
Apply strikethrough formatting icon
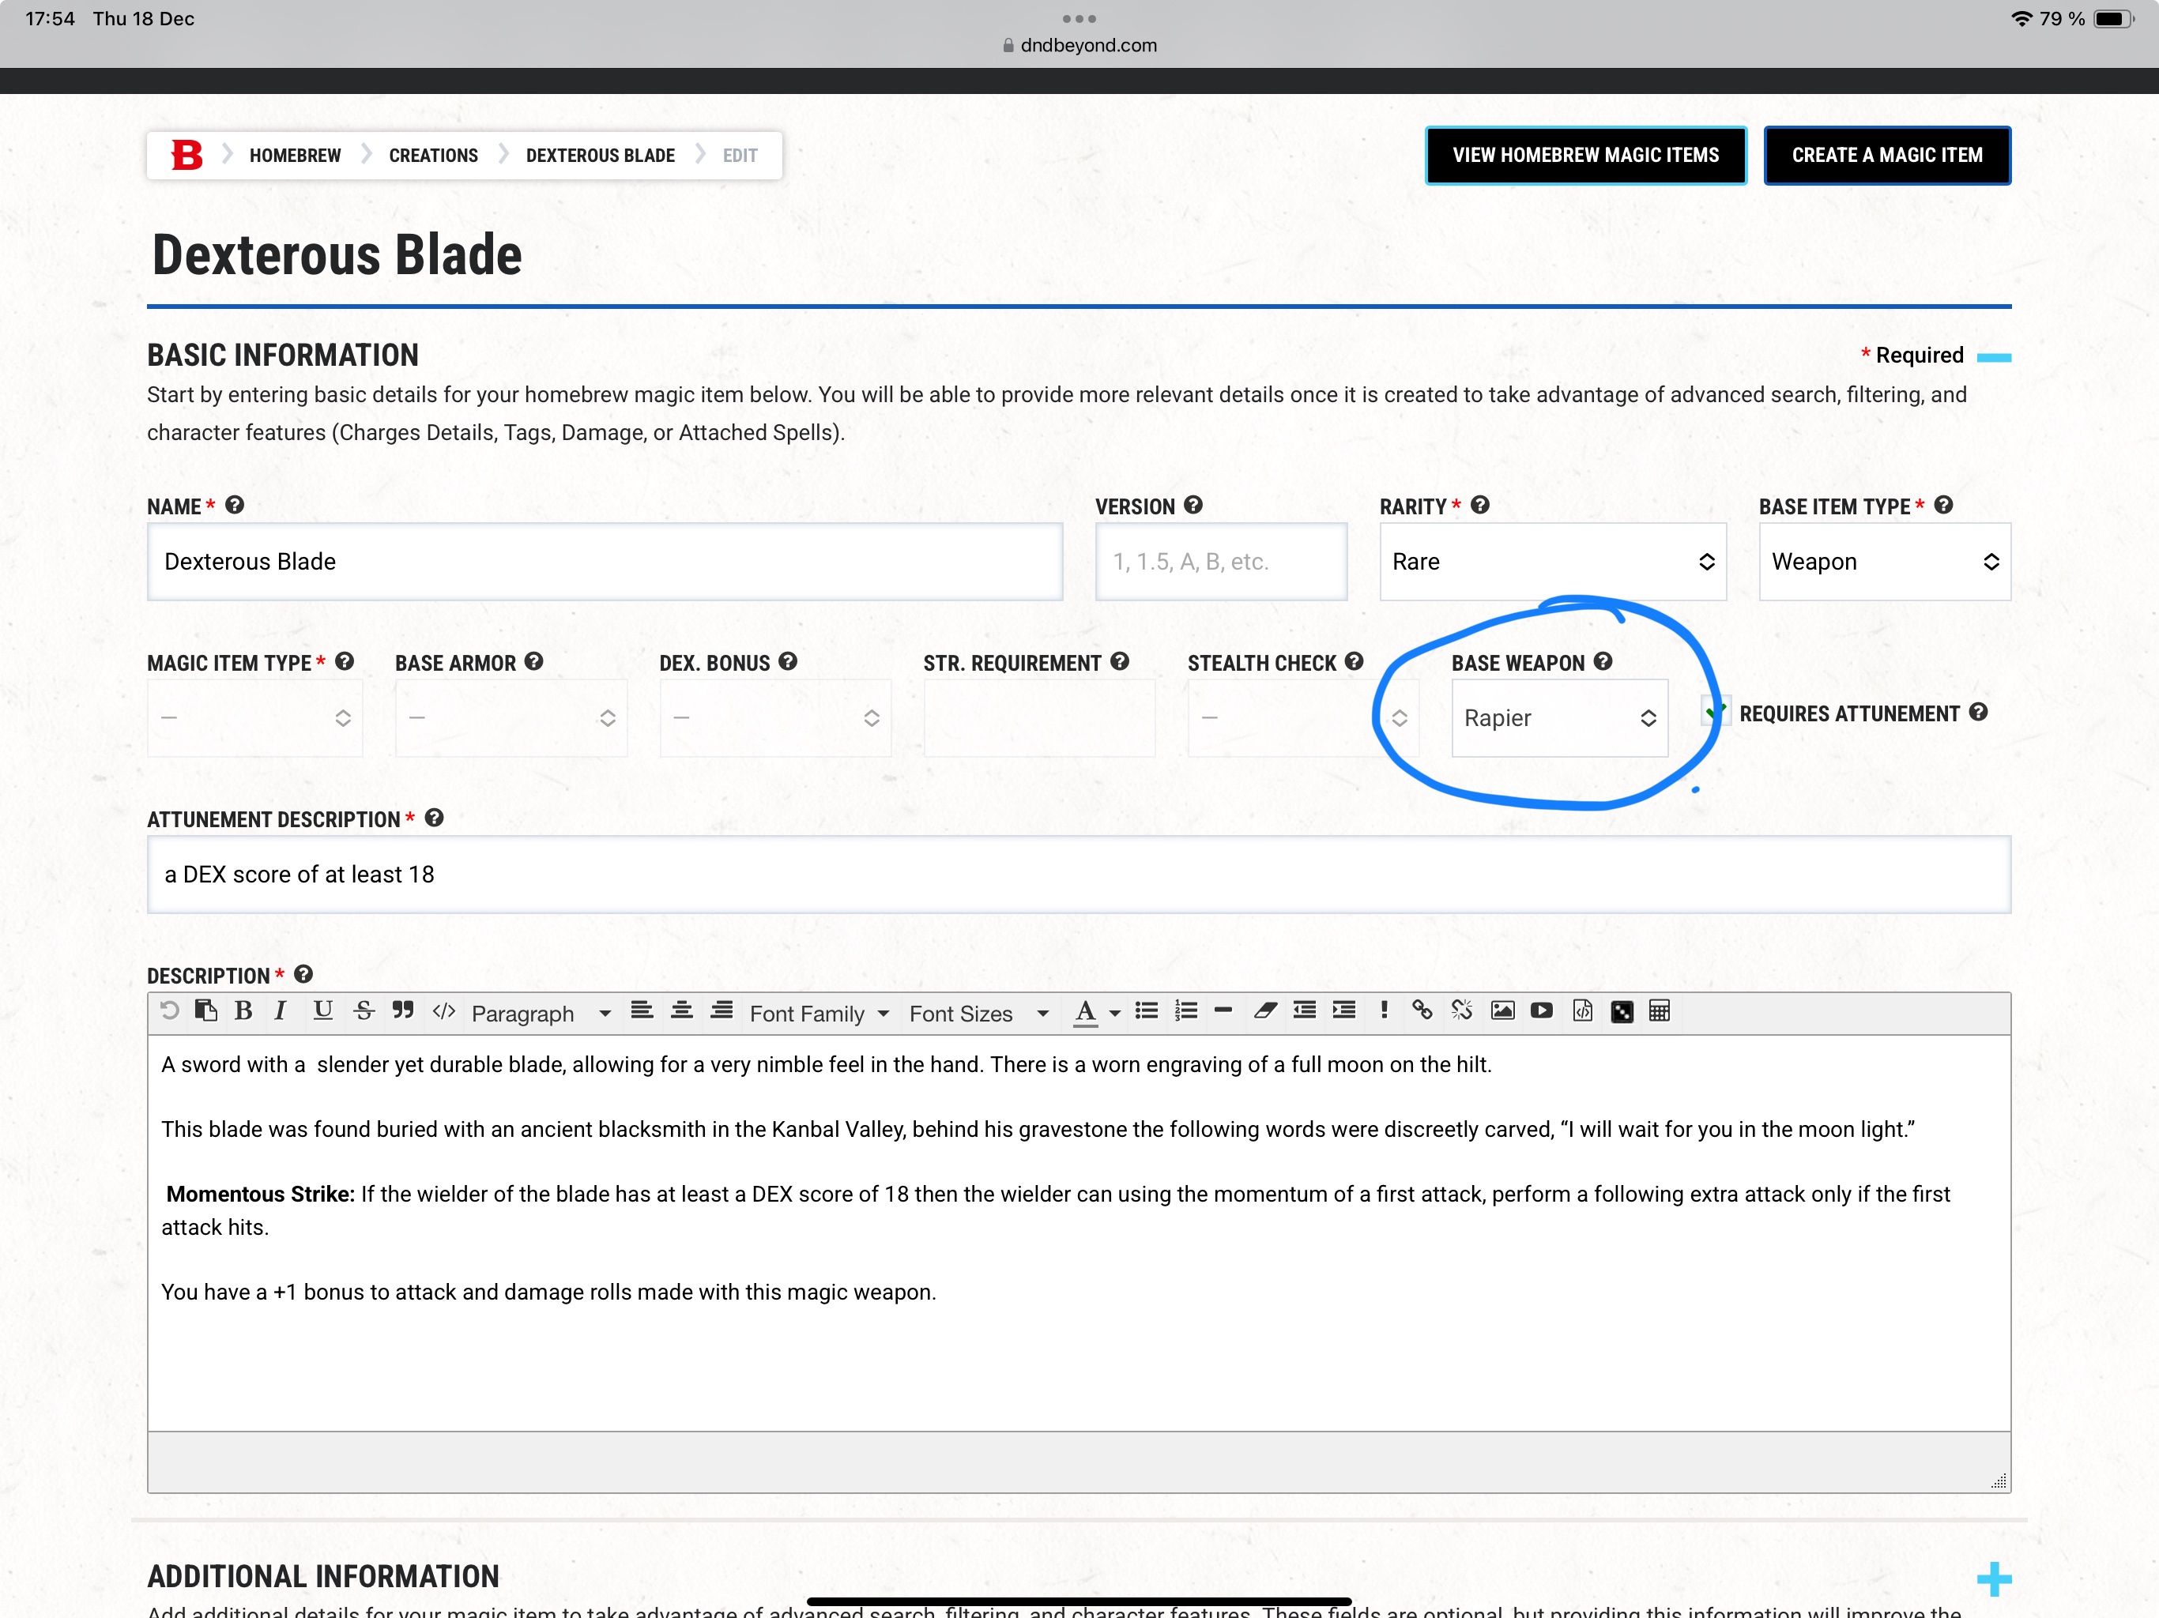click(x=364, y=1011)
